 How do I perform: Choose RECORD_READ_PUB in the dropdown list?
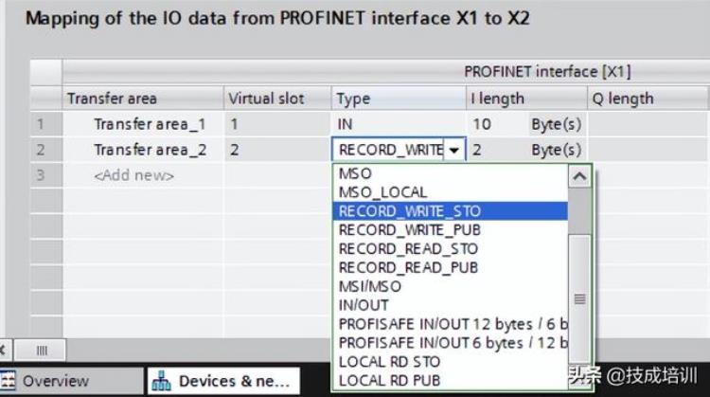(x=450, y=268)
